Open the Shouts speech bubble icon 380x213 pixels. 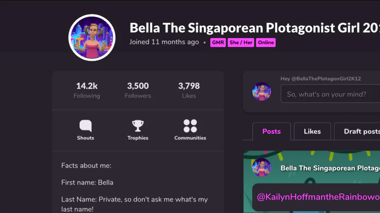86,126
